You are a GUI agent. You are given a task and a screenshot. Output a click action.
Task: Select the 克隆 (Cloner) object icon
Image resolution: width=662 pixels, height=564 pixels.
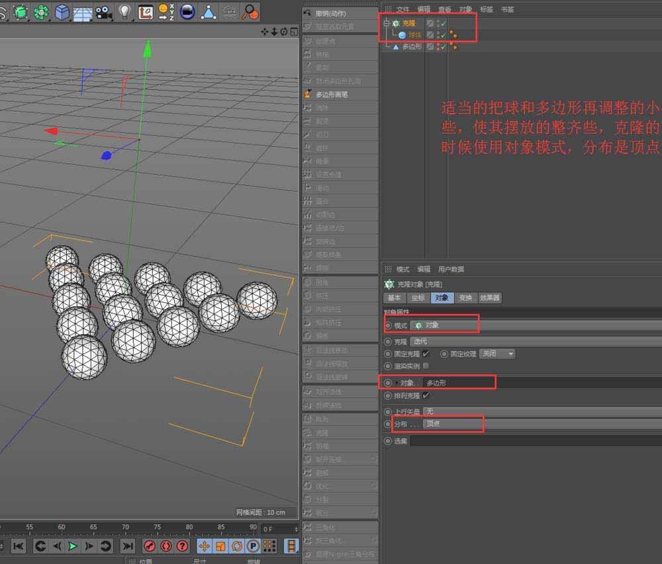pyautogui.click(x=396, y=23)
